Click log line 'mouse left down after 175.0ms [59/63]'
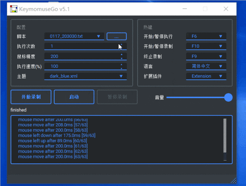The width and height of the screenshot is (246, 186). 57,135
